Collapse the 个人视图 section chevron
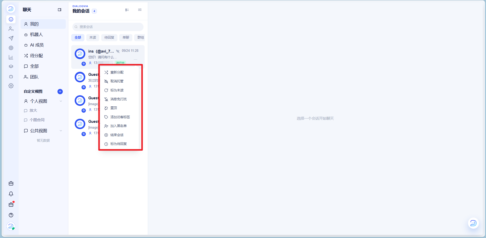The width and height of the screenshot is (486, 238). [x=61, y=101]
